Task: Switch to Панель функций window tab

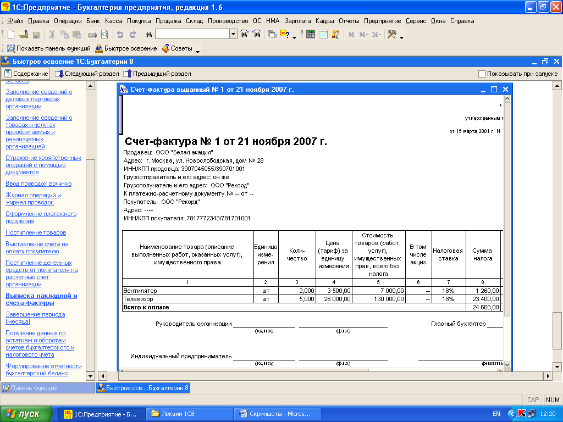Action: (x=48, y=388)
